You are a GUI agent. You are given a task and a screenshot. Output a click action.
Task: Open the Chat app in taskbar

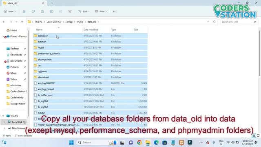[131, 143]
